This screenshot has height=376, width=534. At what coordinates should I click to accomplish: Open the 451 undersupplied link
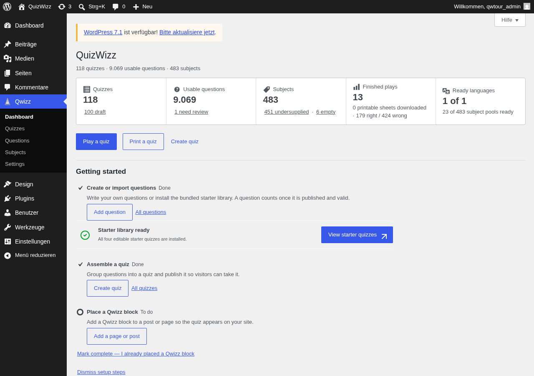(287, 112)
